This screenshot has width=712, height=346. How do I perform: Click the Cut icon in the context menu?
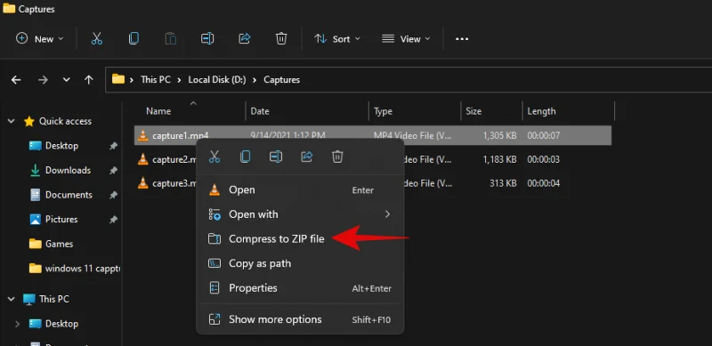[x=214, y=157]
